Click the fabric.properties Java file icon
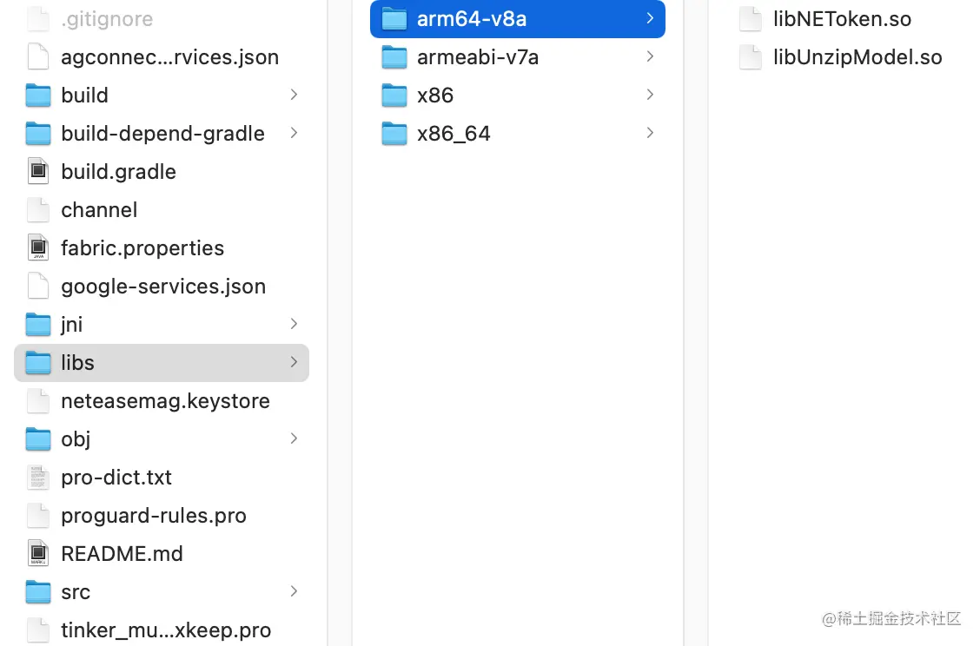This screenshot has width=980, height=646. pyautogui.click(x=38, y=248)
